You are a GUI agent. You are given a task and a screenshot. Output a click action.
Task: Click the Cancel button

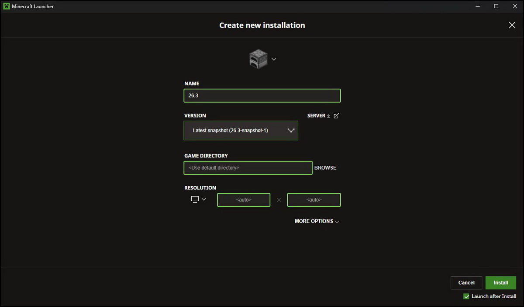[466, 283]
